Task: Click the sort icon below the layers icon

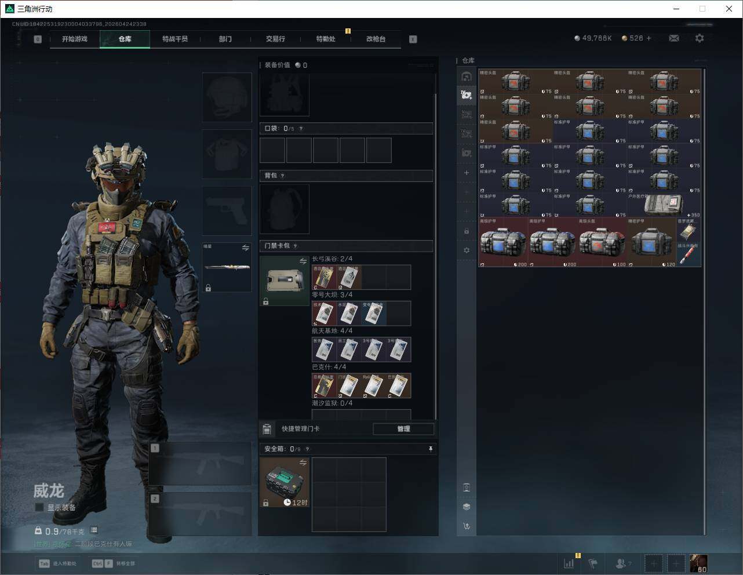Action: (x=467, y=526)
